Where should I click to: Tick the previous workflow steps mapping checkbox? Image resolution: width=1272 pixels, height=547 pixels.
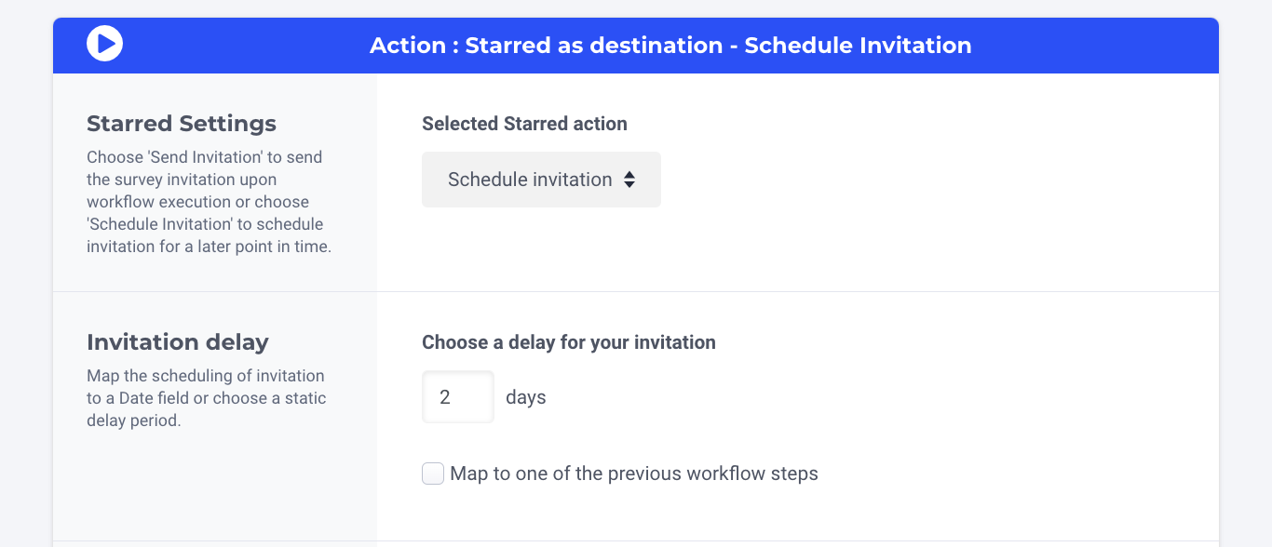(433, 474)
